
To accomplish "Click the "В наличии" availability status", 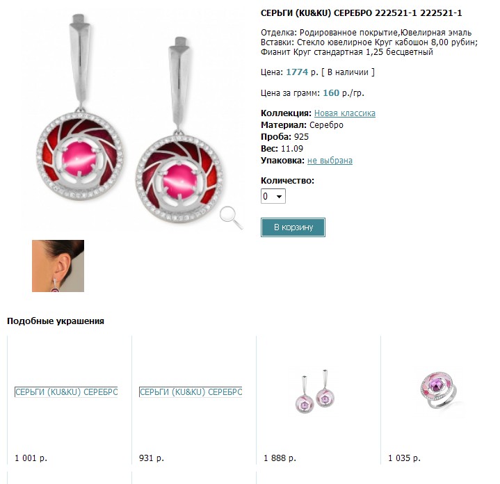I will point(348,72).
